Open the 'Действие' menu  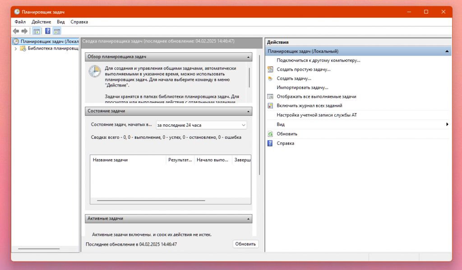(x=41, y=22)
